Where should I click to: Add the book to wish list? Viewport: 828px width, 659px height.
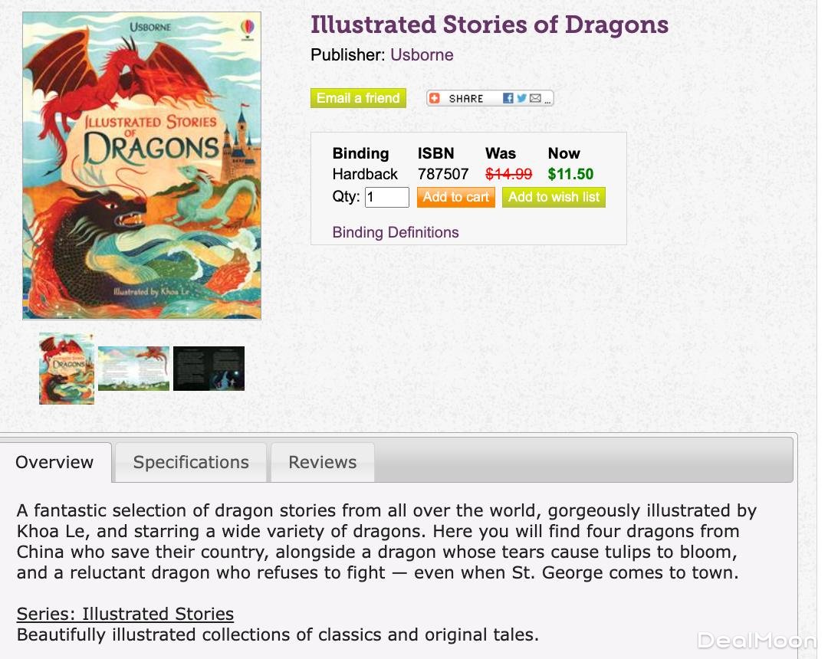(554, 198)
